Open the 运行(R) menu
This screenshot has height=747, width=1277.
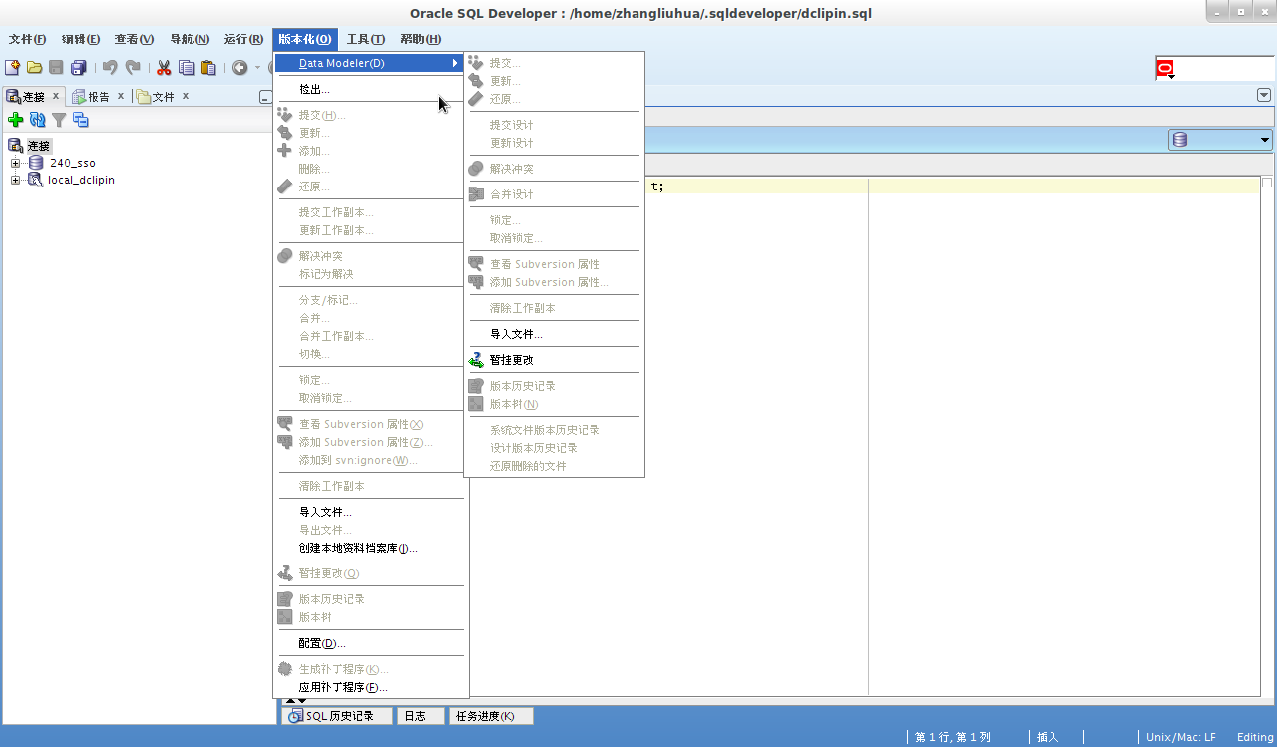[244, 40]
